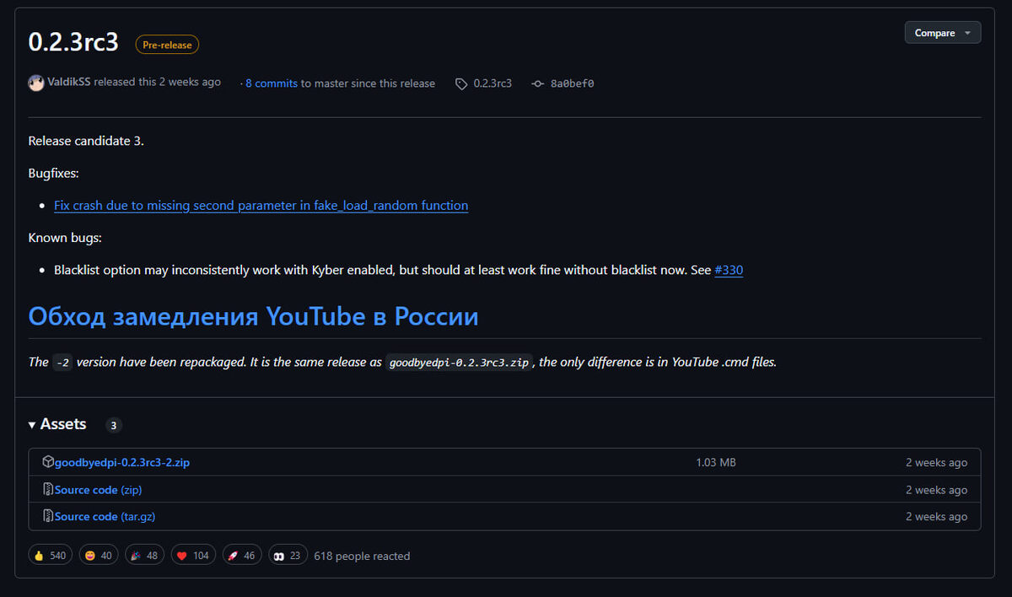This screenshot has width=1012, height=597.
Task: Click ValdikSS avatar image
Action: (x=36, y=83)
